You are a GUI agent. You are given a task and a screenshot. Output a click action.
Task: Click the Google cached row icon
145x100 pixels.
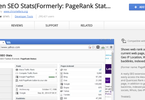pyautogui.click(x=17, y=93)
